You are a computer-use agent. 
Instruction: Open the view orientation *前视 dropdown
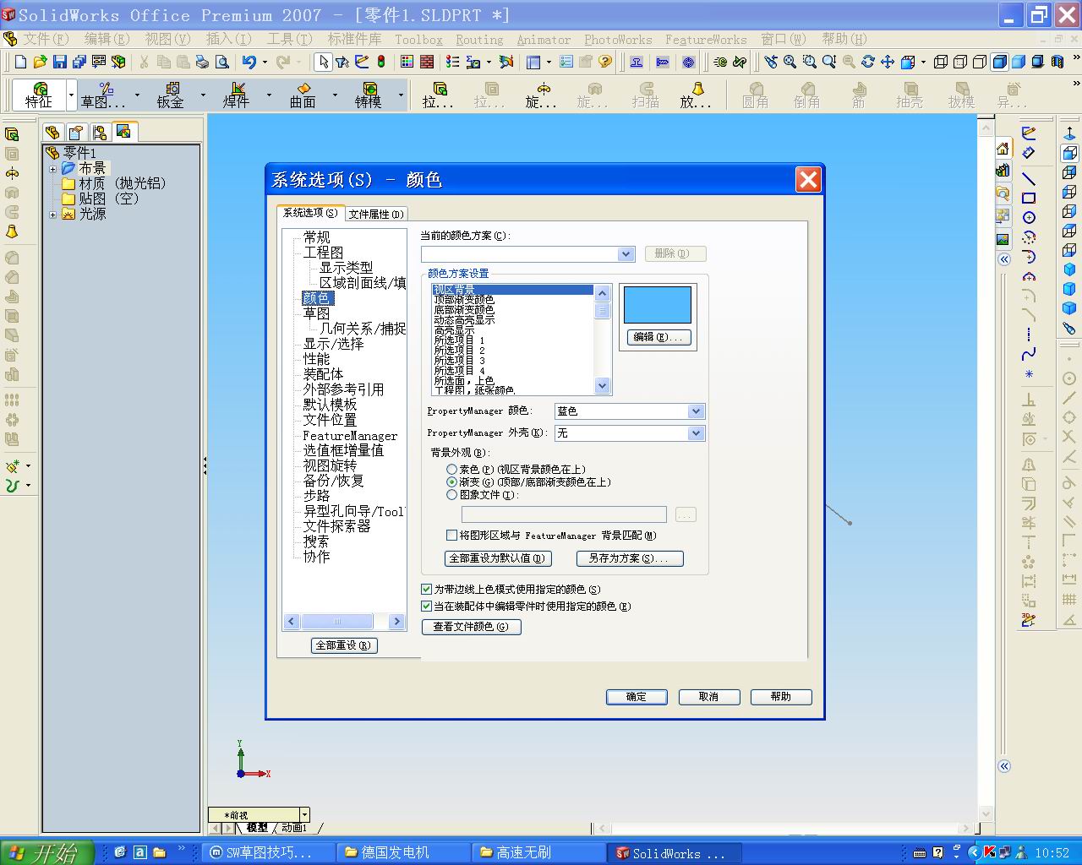click(305, 815)
